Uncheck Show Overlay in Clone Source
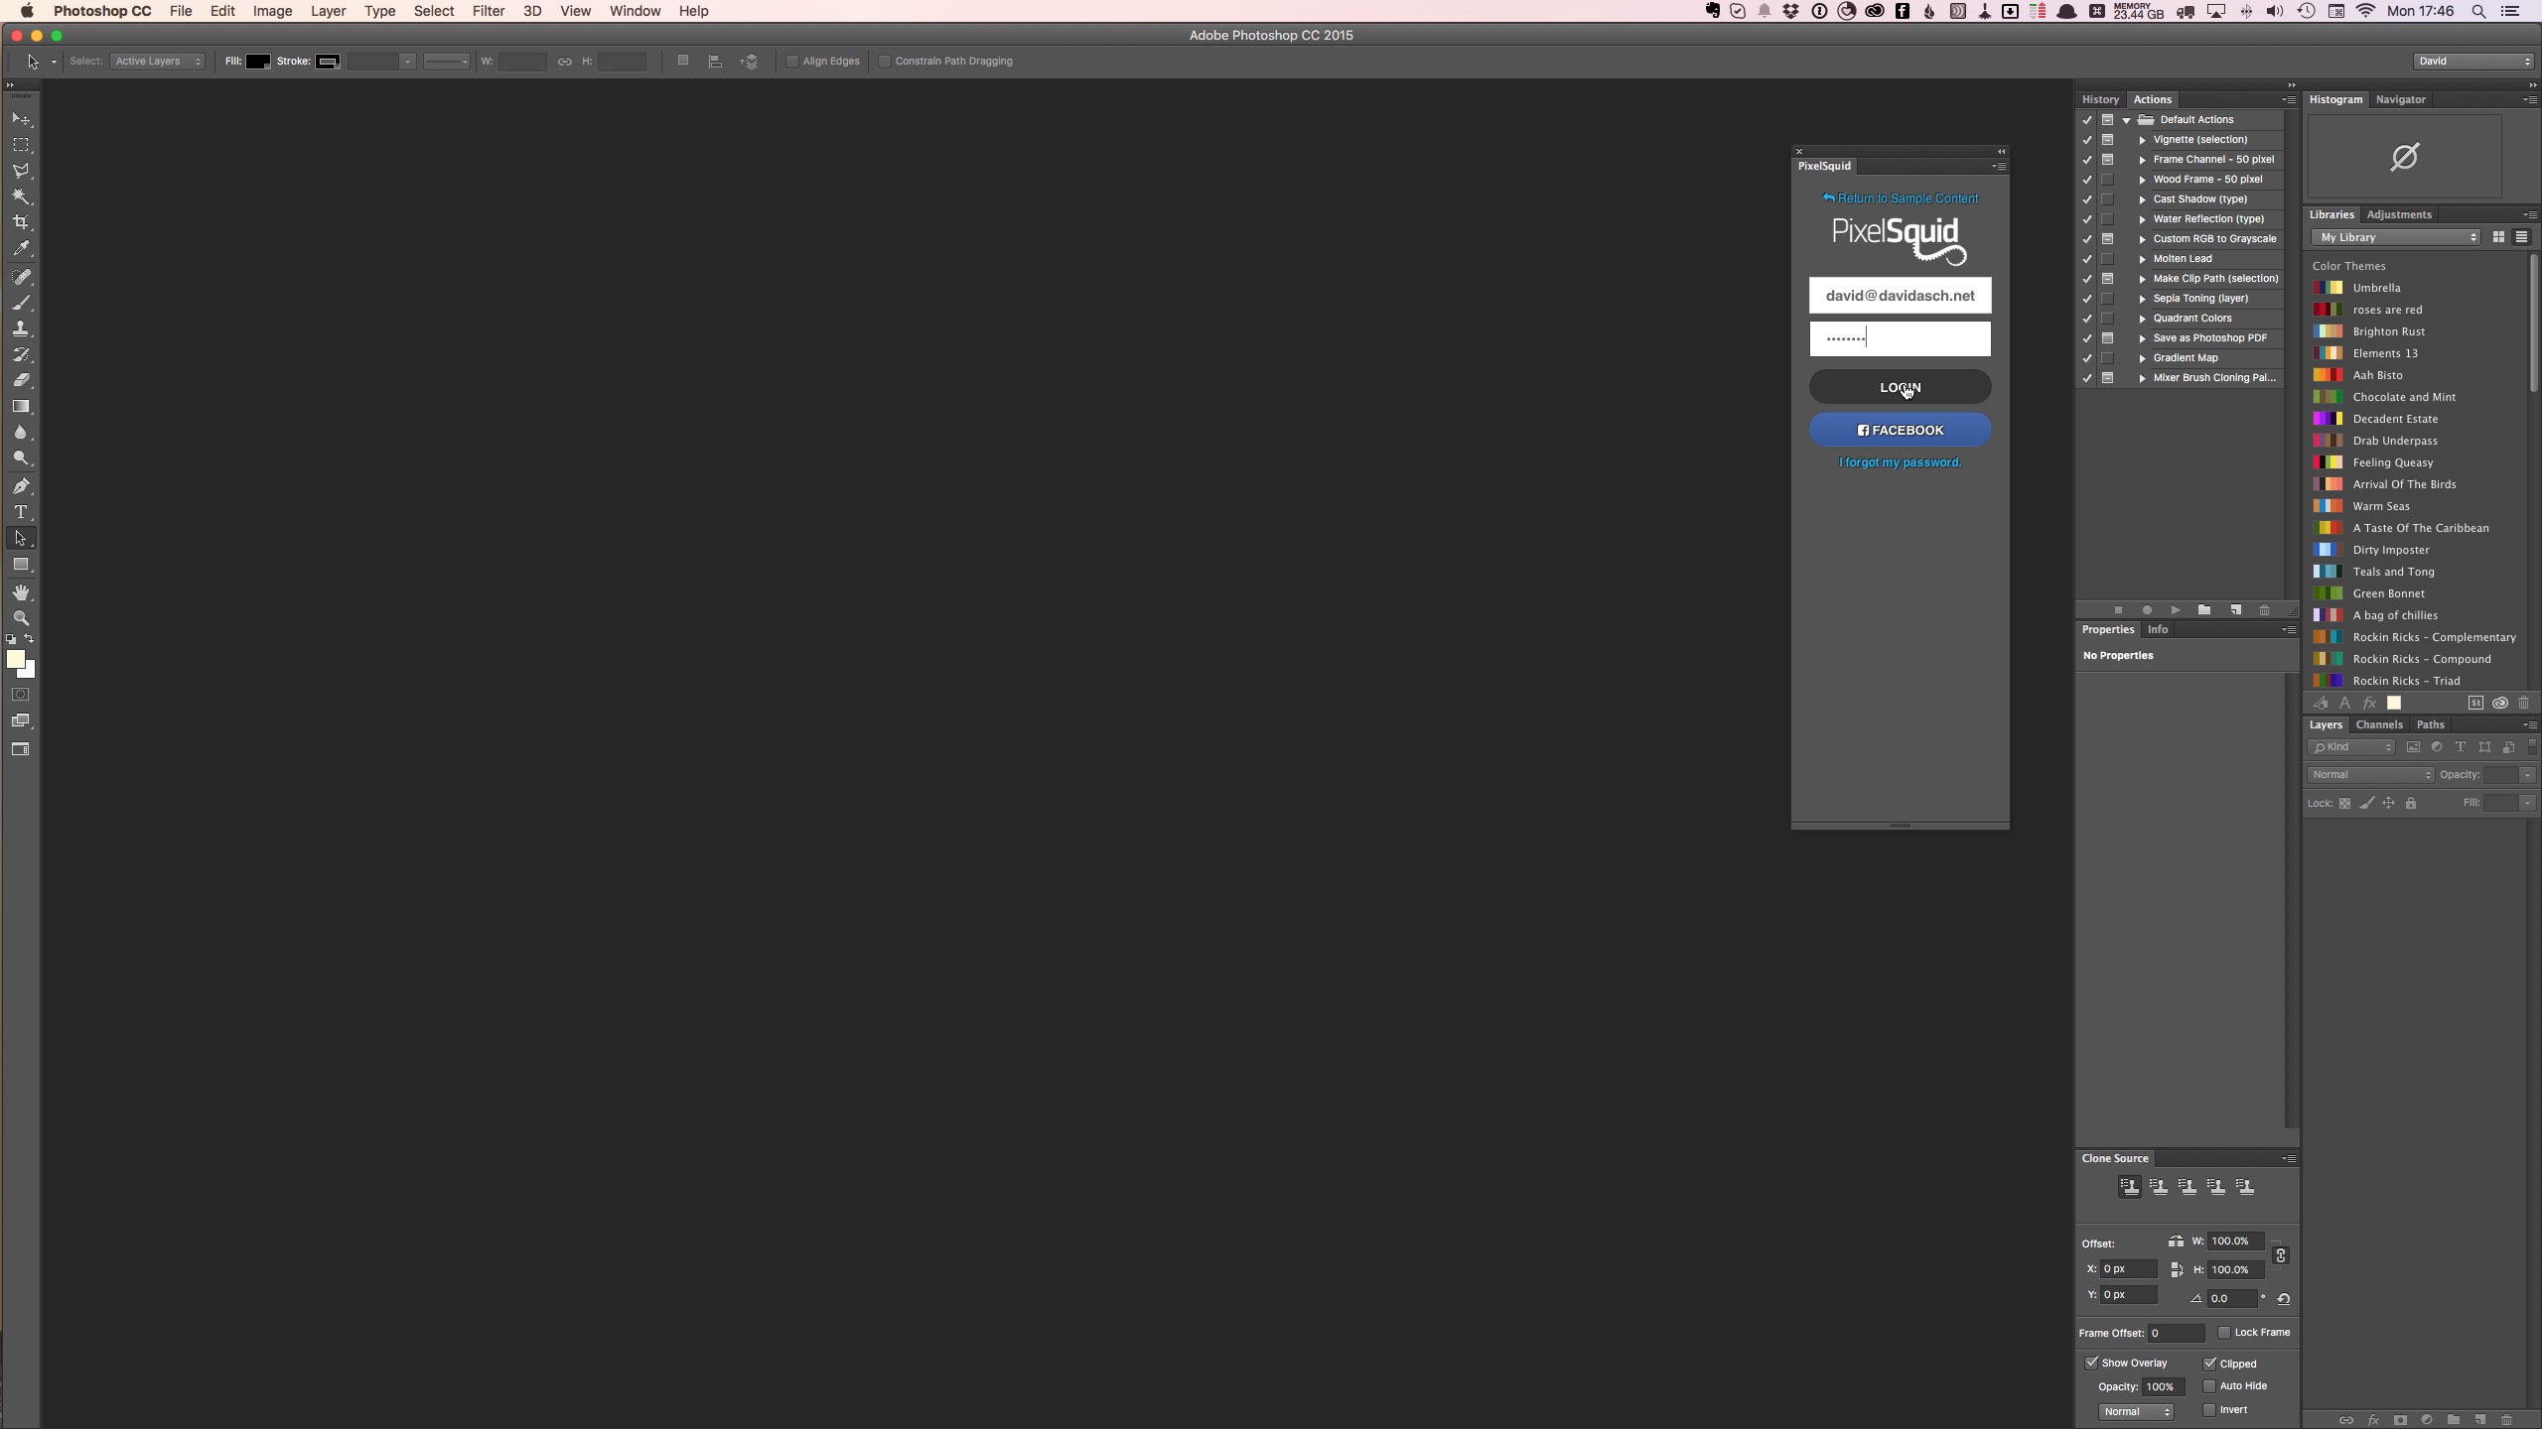Image resolution: width=2542 pixels, height=1429 pixels. [x=2091, y=1364]
